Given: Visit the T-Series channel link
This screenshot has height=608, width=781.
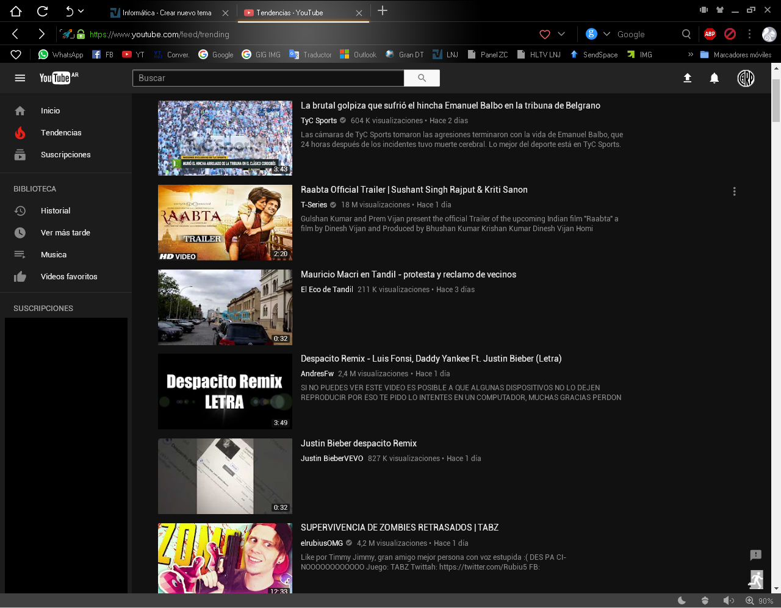Looking at the screenshot, I should point(314,205).
